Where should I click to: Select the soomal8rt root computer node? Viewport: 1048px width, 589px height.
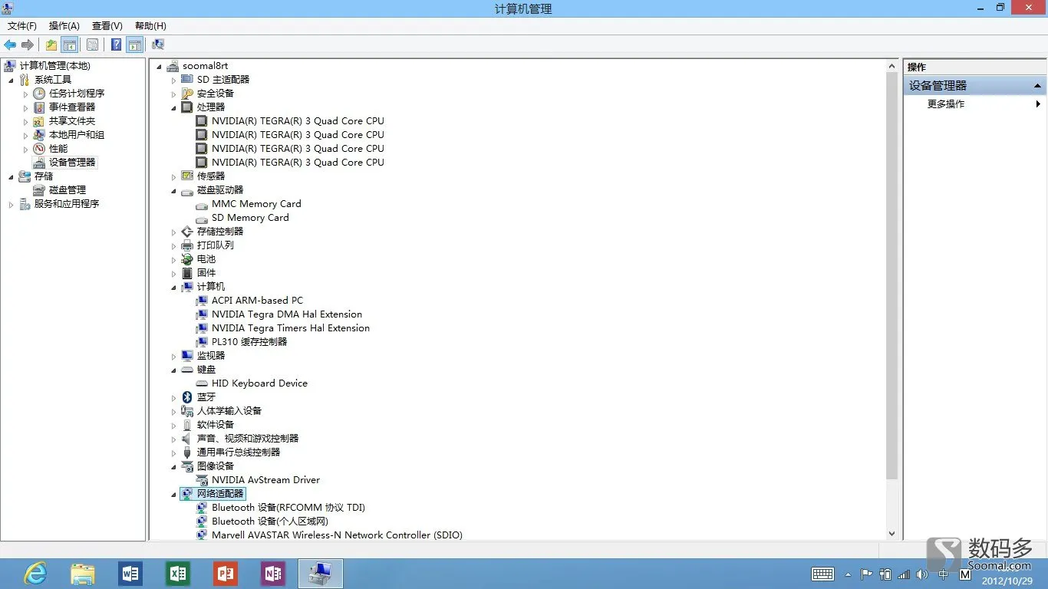[x=205, y=66]
